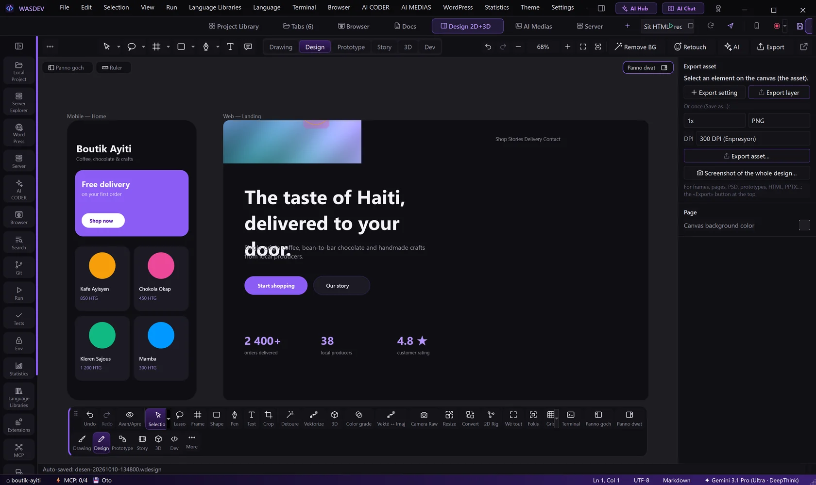816x485 pixels.
Task: Open the AI CODER menu
Action: [x=375, y=7]
